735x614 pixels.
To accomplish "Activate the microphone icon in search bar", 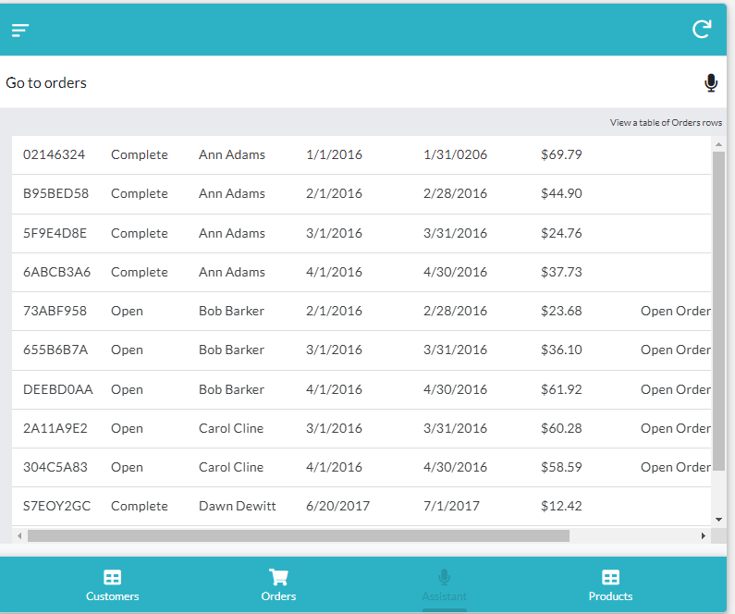I will 711,83.
